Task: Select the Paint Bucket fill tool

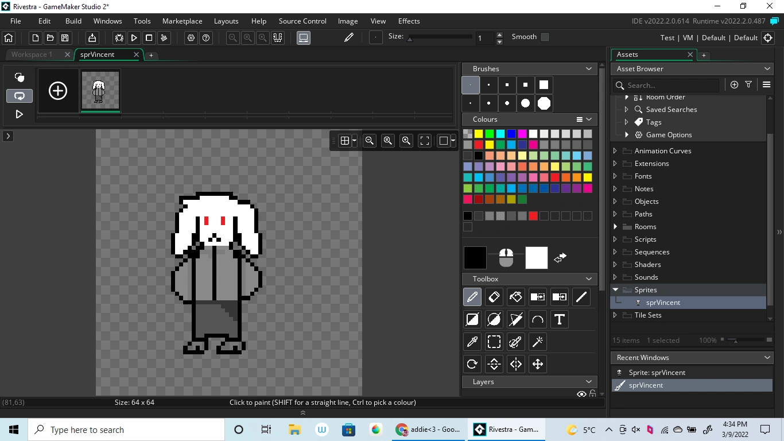Action: tap(515, 297)
